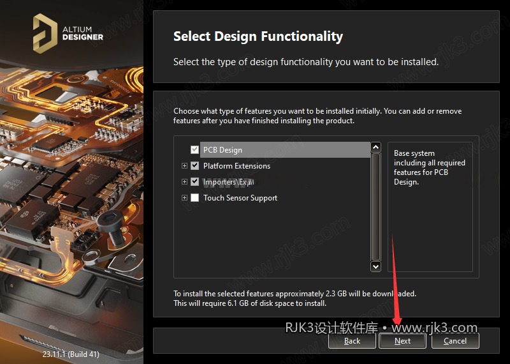Expand the Platform Extensions tree node
Viewport: 510px width, 364px height.
184,166
